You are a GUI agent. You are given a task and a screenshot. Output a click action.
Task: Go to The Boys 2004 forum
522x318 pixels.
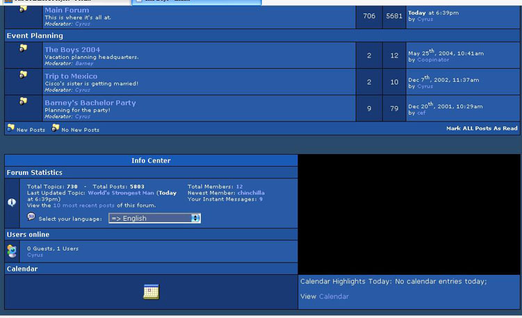coord(72,50)
